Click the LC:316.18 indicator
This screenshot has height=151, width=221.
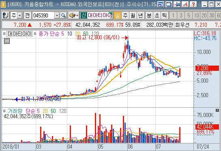[x=205, y=33]
